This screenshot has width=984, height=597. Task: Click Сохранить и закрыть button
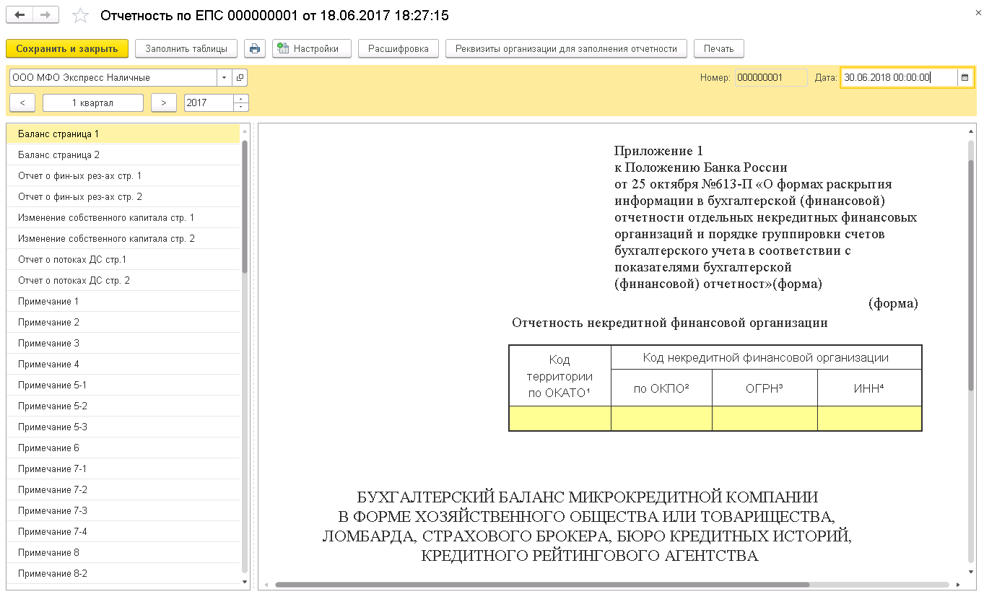coord(67,49)
